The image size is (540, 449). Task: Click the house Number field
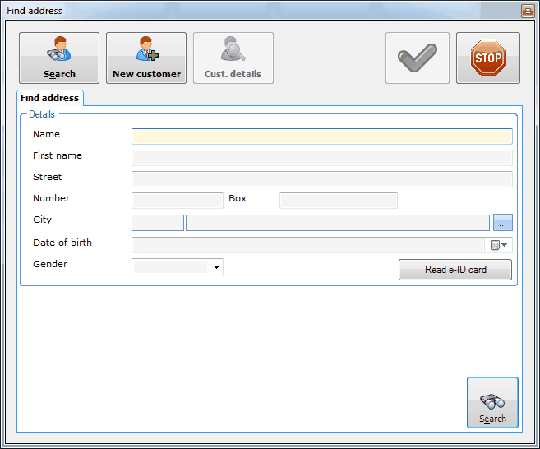pos(178,201)
